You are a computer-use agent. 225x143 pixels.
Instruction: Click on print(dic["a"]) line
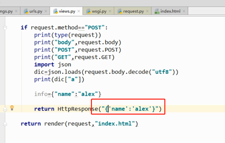(x=59, y=79)
